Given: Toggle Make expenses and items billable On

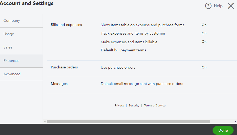Looking at the screenshot, I should 204,42.
